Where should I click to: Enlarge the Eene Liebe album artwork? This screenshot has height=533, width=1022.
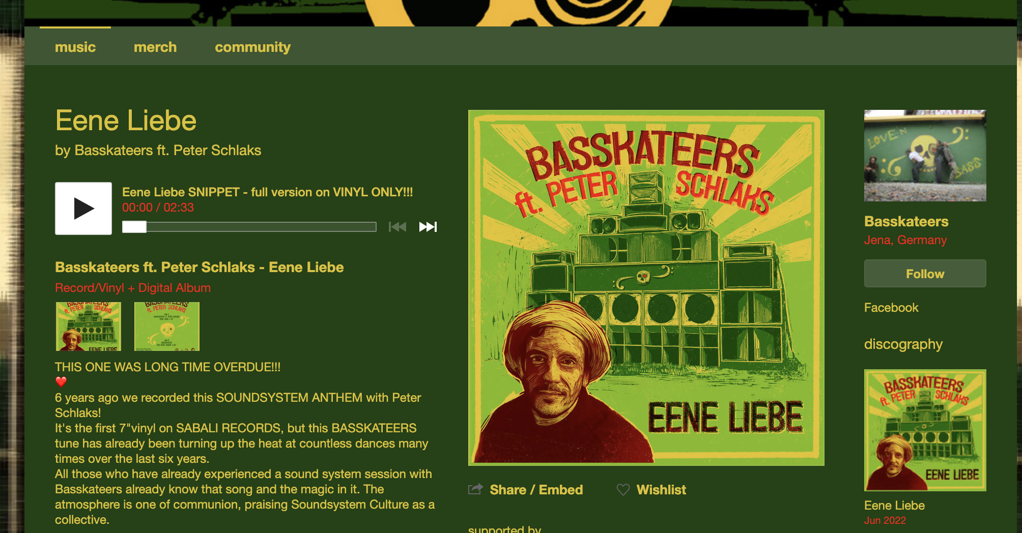coord(646,288)
